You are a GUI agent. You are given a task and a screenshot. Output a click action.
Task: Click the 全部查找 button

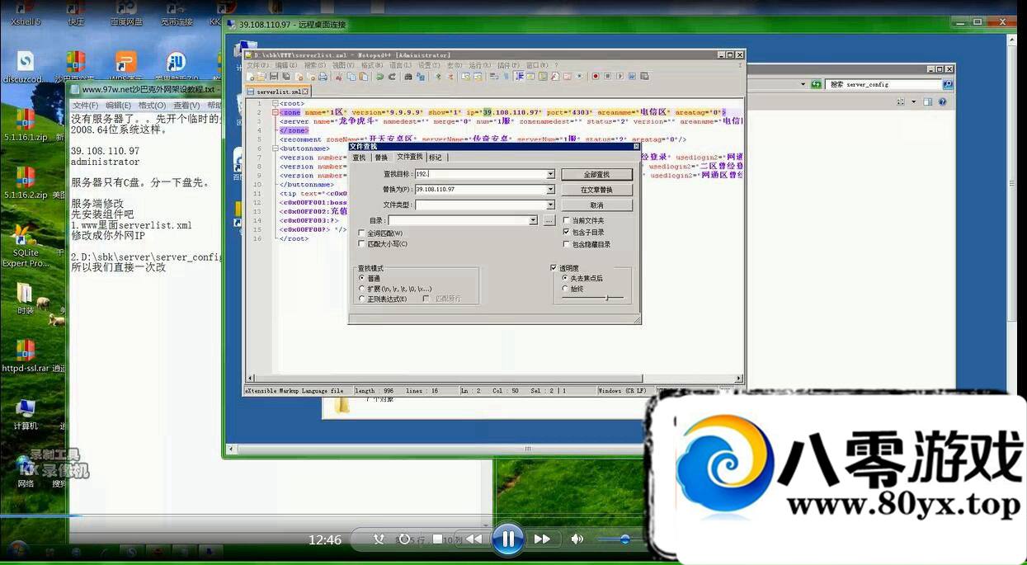pyautogui.click(x=596, y=175)
